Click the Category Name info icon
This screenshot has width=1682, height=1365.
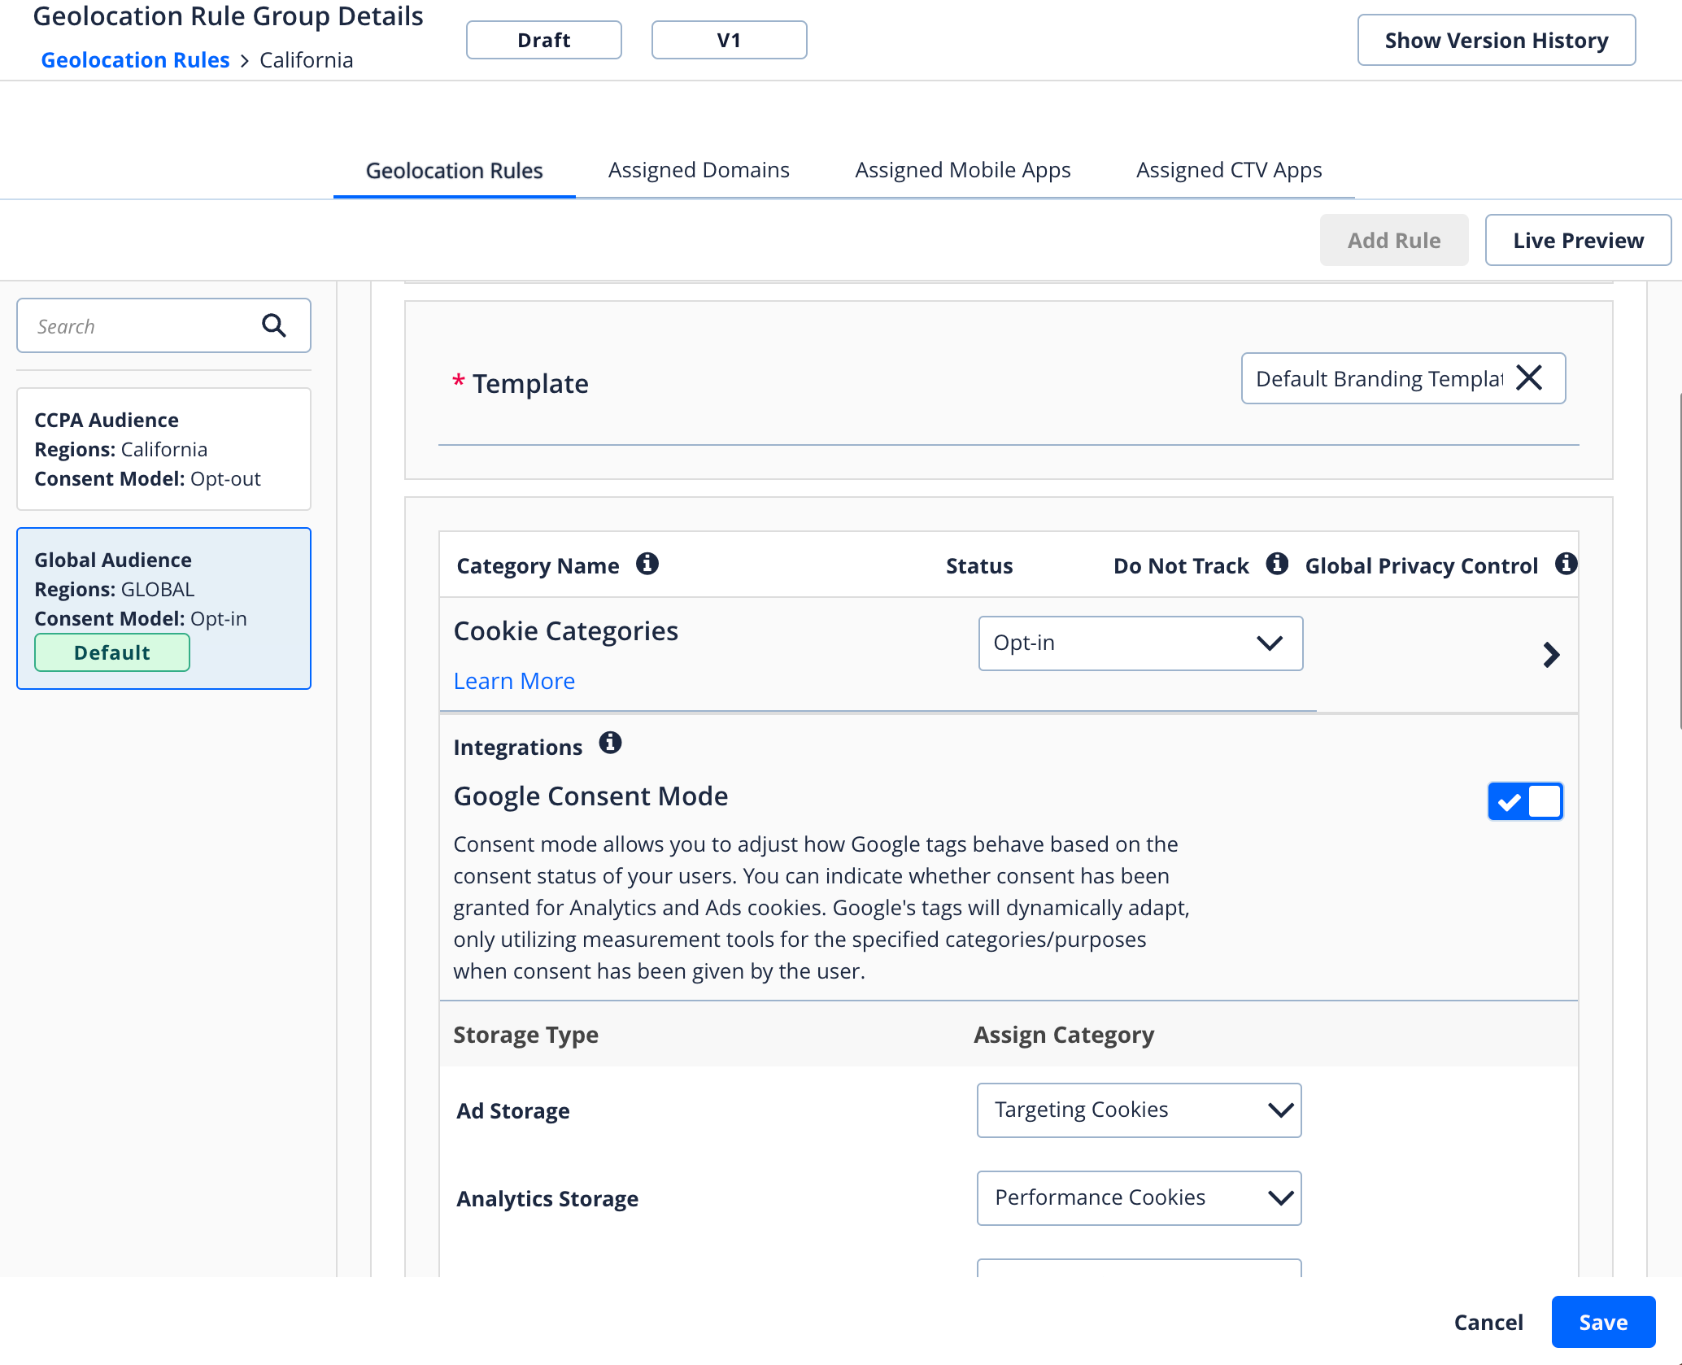(647, 564)
